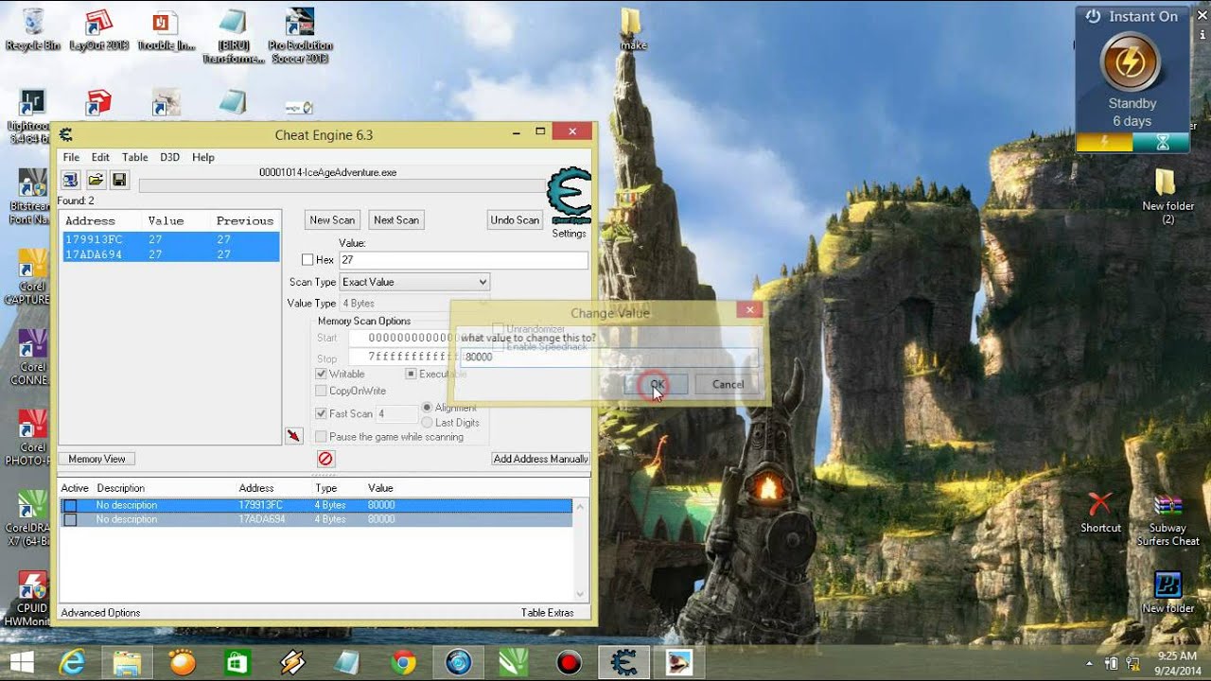The width and height of the screenshot is (1211, 681).
Task: Click the Cheat Engine taskbar icon
Action: pos(623,662)
